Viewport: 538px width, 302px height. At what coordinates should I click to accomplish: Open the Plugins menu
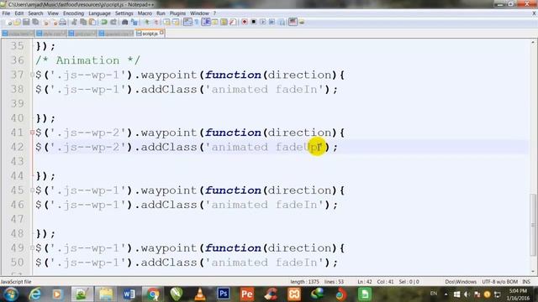tap(177, 13)
